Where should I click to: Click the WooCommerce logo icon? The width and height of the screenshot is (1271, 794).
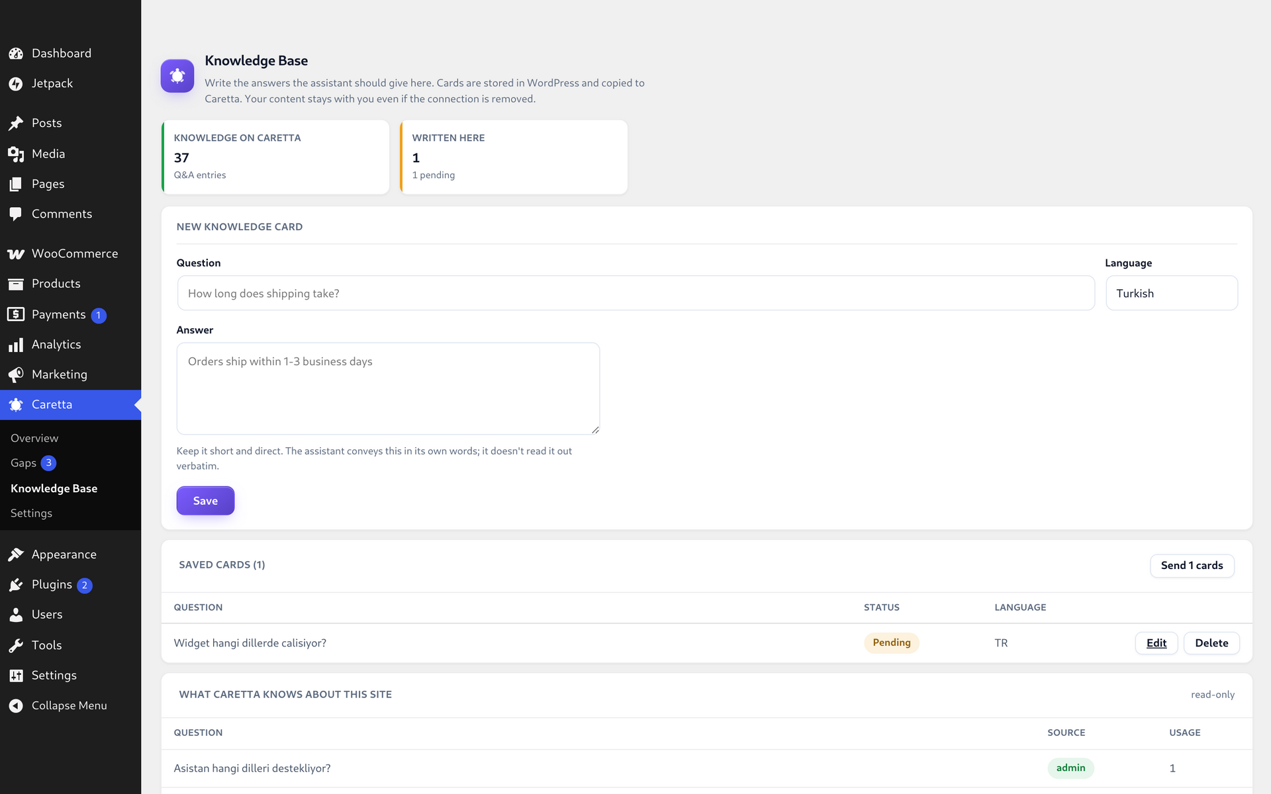click(16, 254)
